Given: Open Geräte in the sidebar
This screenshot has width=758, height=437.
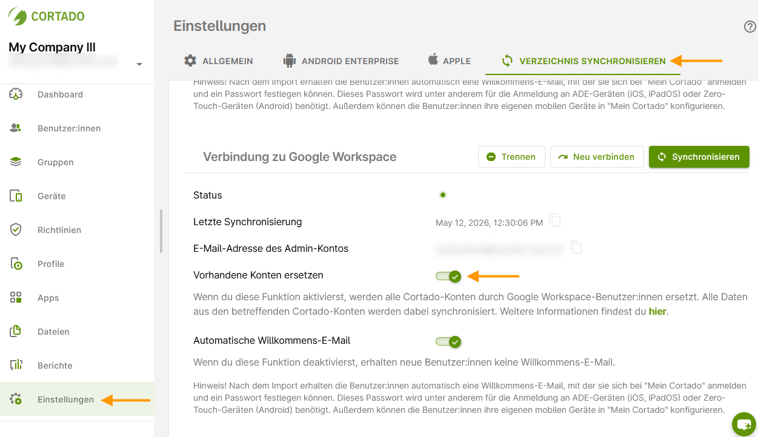Looking at the screenshot, I should [x=77, y=196].
